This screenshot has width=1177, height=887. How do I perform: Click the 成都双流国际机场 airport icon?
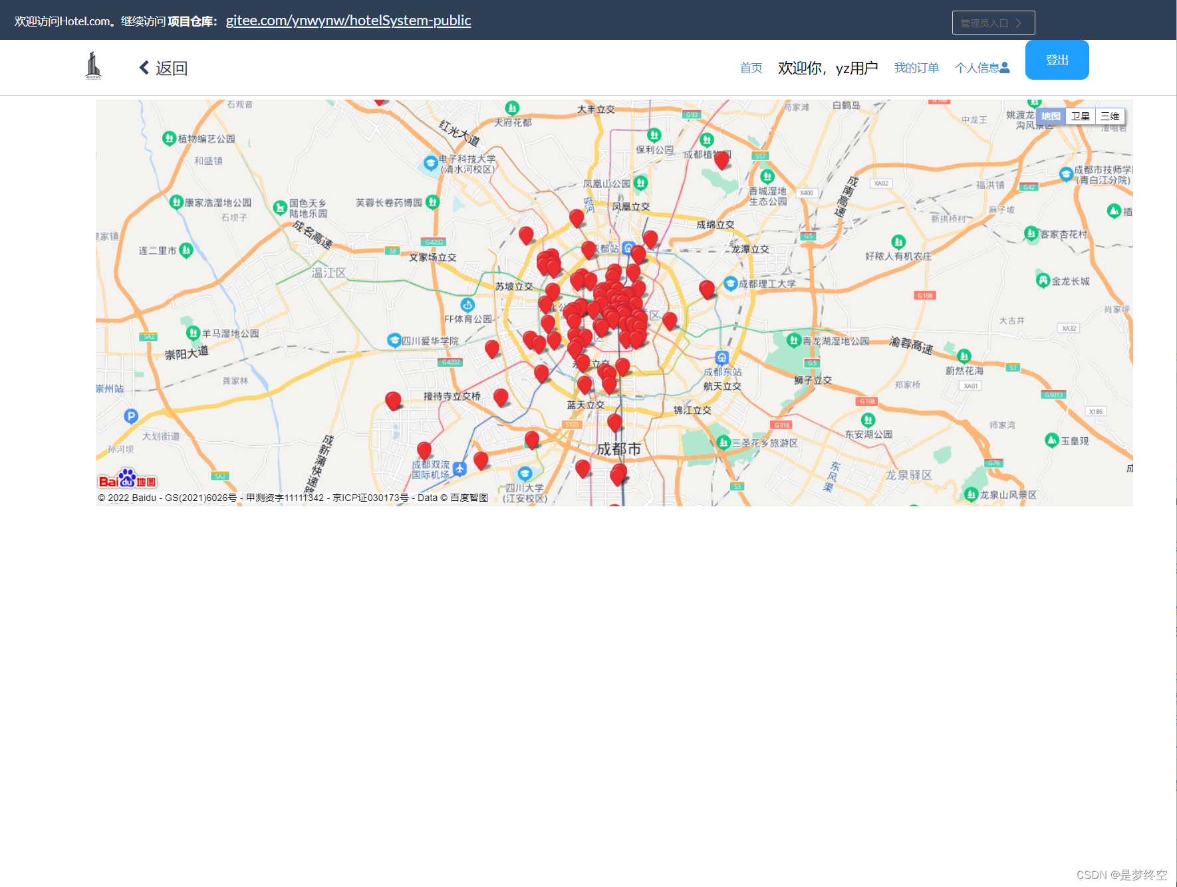point(459,469)
